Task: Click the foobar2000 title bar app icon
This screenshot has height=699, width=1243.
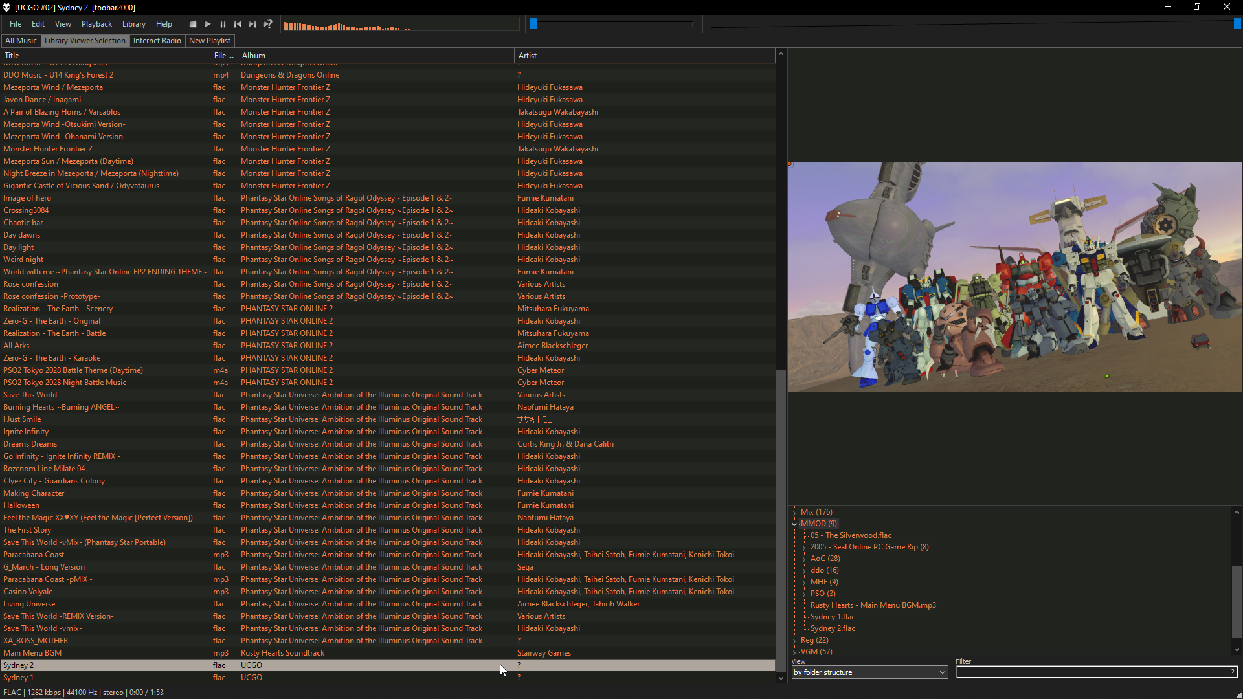Action: (6, 7)
